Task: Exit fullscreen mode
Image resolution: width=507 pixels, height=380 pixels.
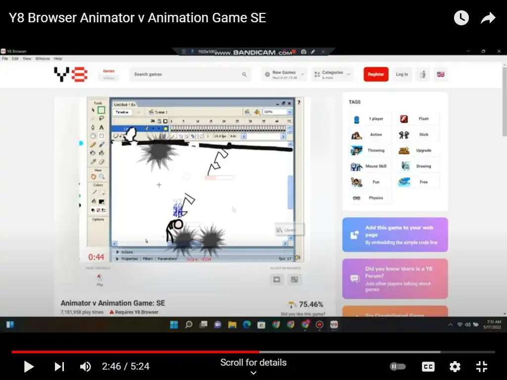Action: click(481, 367)
